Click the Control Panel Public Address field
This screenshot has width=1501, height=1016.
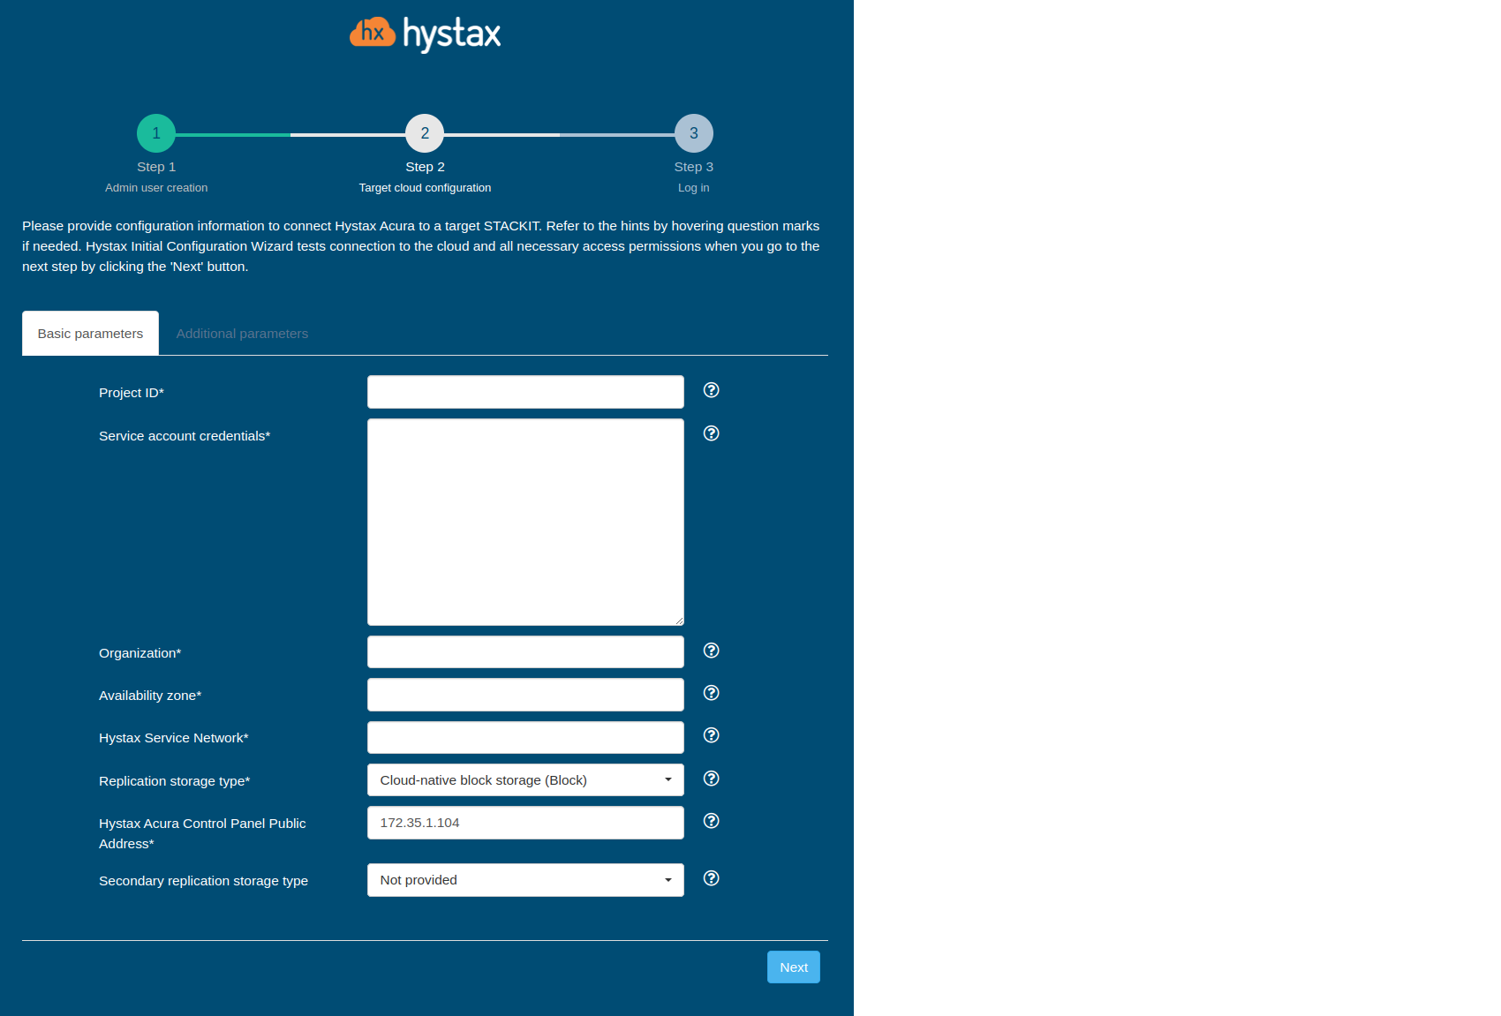pyautogui.click(x=525, y=823)
